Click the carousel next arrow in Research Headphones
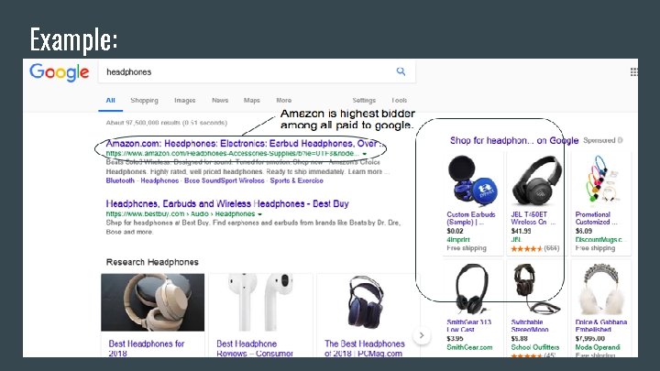 [422, 335]
